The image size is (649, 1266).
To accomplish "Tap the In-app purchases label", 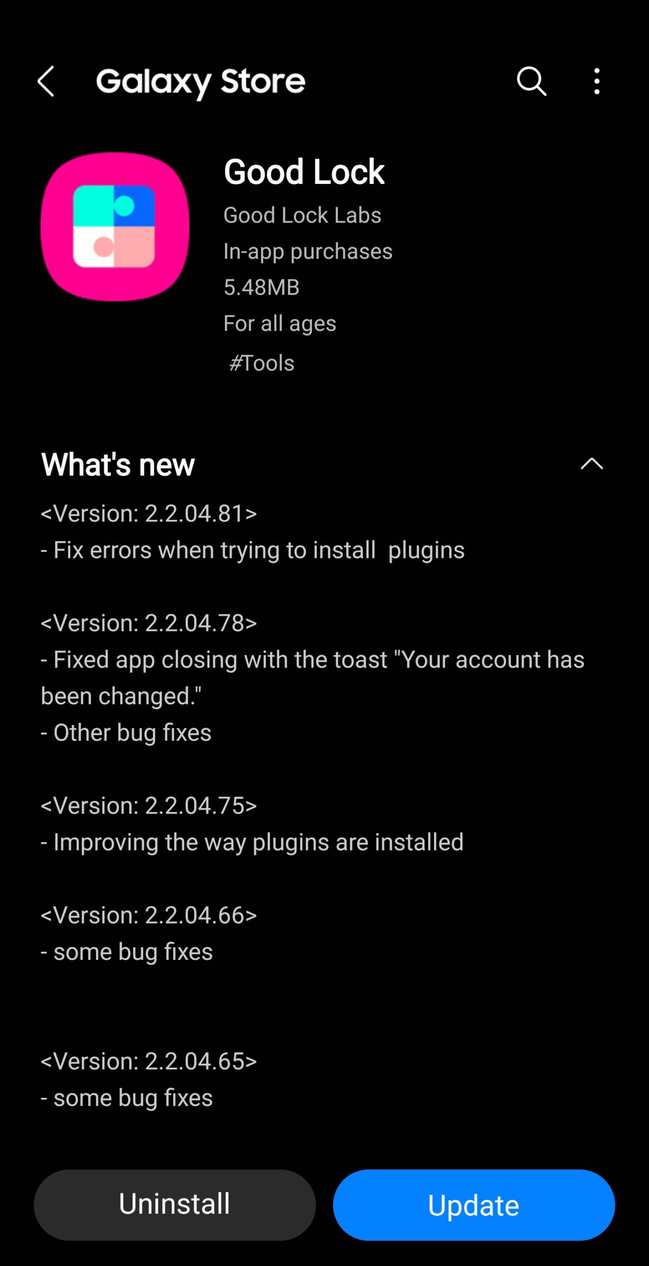I will click(307, 251).
